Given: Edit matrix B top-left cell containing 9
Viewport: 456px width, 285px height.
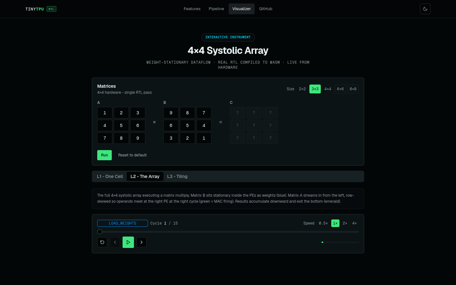Looking at the screenshot, I should pos(171,113).
